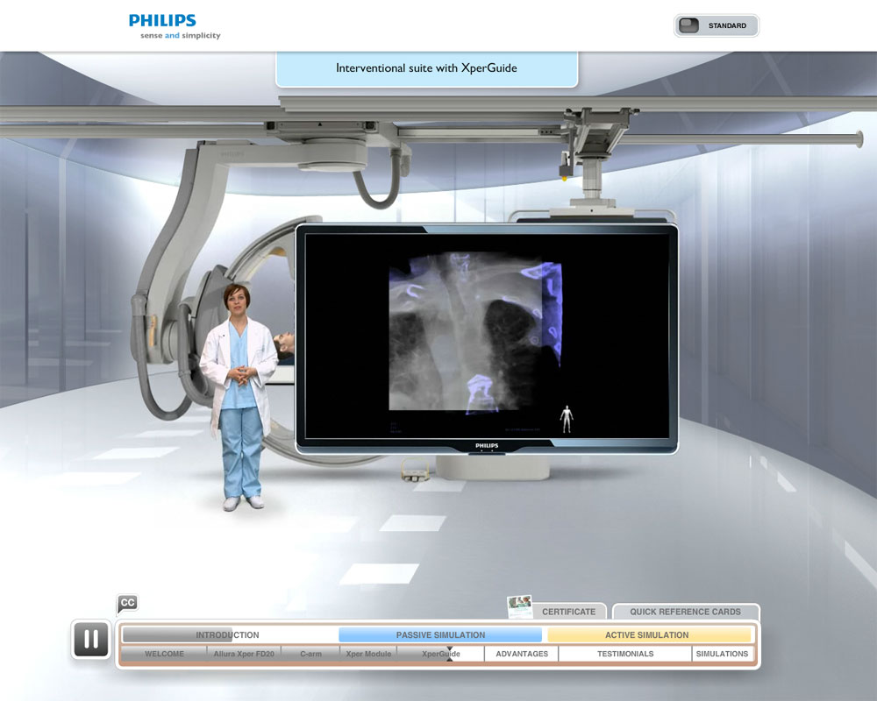
Task: Open the ADVANTAGES chapter
Action: coord(522,653)
